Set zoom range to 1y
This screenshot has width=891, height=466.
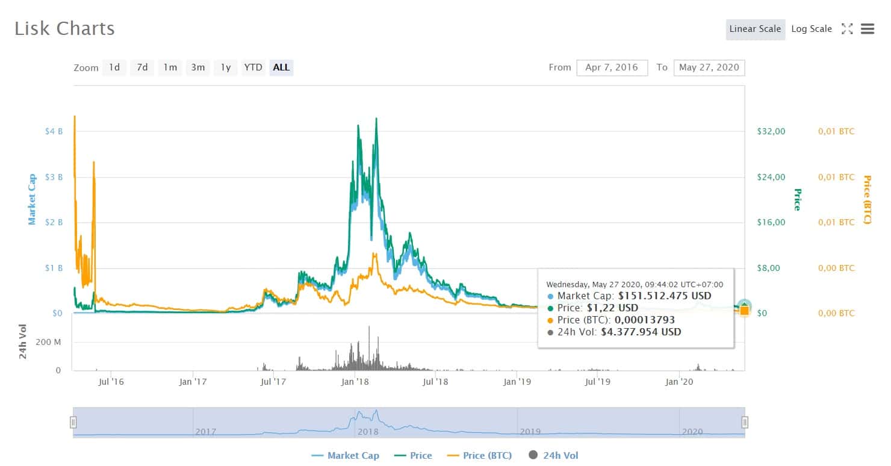pos(226,67)
